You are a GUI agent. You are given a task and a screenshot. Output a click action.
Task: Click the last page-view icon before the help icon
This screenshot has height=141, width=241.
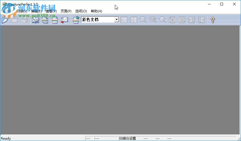point(201,20)
